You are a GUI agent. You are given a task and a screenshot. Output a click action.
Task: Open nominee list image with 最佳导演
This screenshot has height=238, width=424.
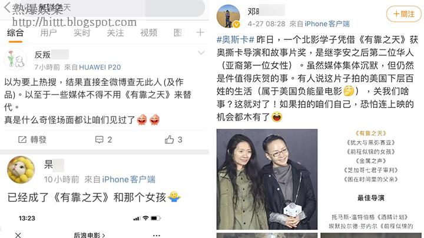coord(371,179)
